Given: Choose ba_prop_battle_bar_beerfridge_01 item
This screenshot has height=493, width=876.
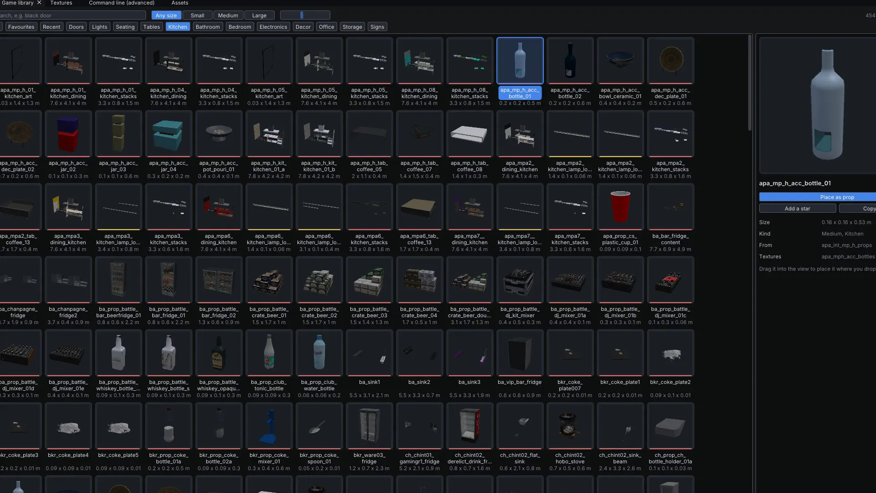Looking at the screenshot, I should pyautogui.click(x=118, y=280).
